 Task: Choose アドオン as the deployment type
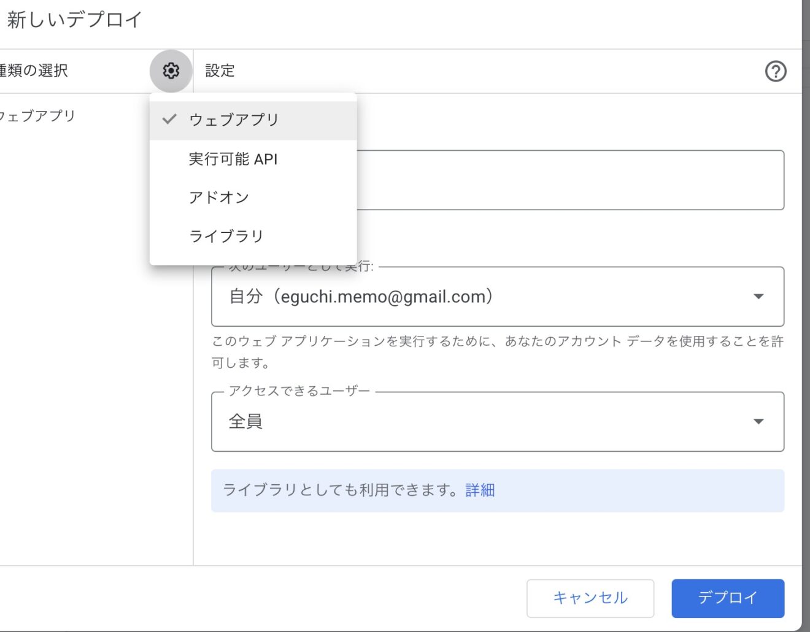tap(220, 197)
